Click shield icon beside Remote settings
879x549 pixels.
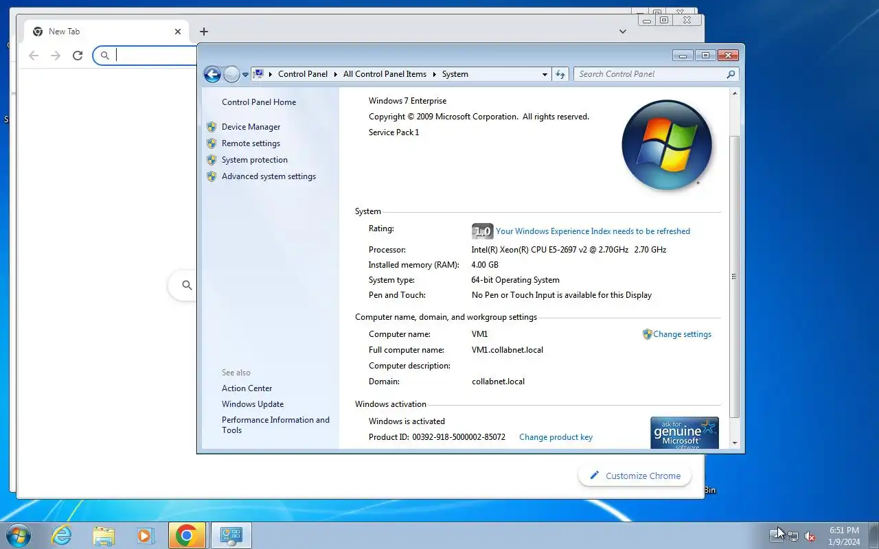tap(212, 143)
